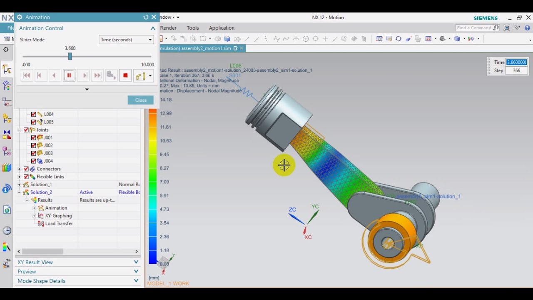Uncheck joint J004
The image size is (533, 300).
coord(34,161)
